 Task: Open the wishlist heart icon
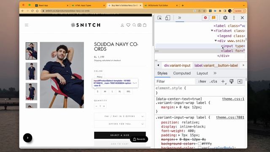coord(128,25)
